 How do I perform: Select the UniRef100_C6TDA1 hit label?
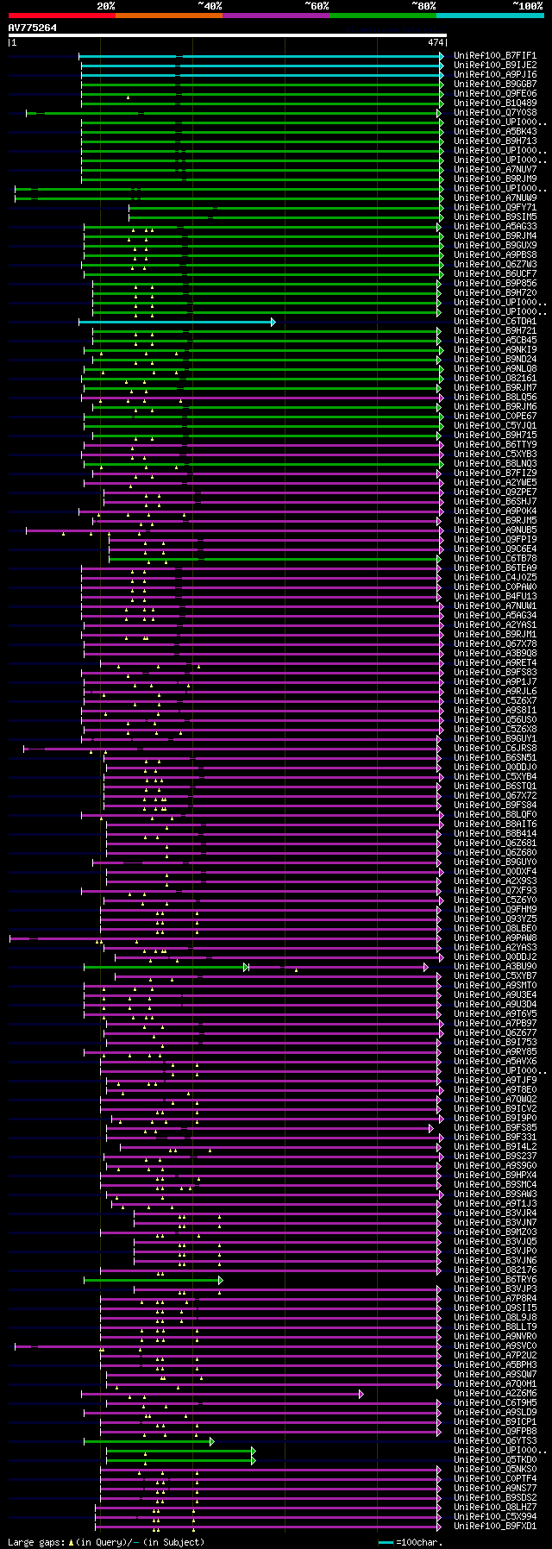coord(495,322)
